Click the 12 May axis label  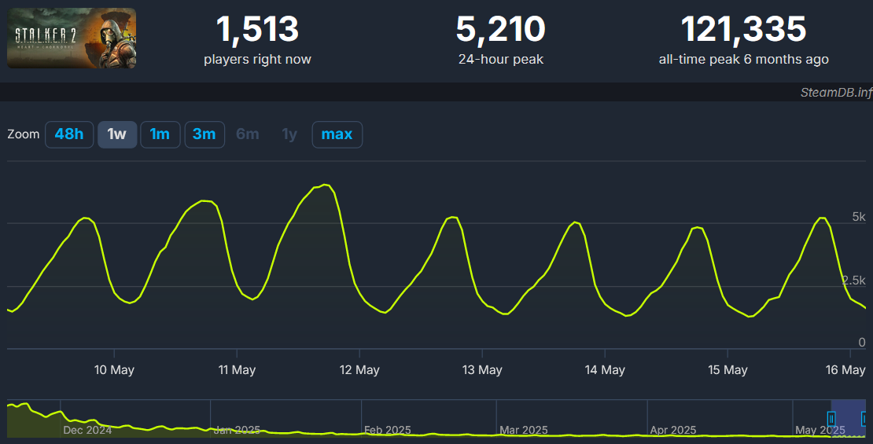(x=359, y=370)
